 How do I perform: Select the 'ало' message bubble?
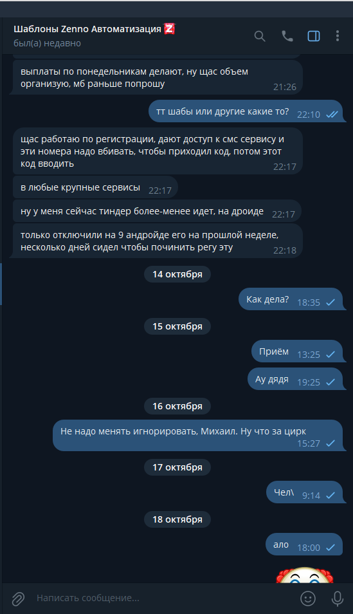(304, 544)
